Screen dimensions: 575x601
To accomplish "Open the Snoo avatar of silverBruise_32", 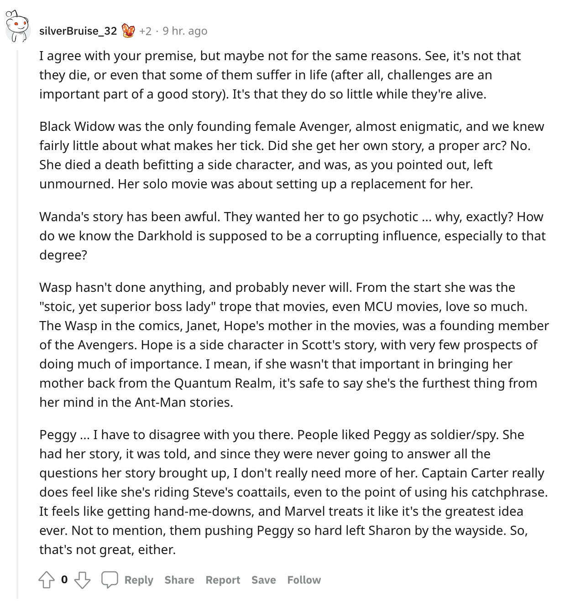I will (x=18, y=26).
